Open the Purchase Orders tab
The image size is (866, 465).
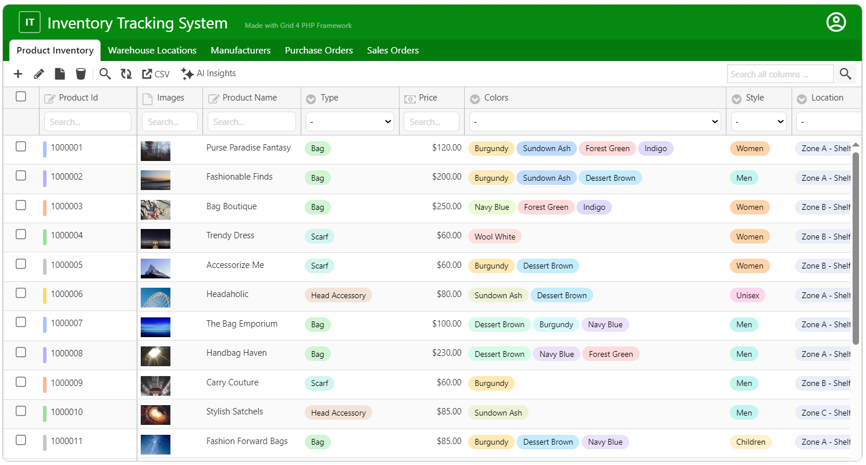click(319, 51)
